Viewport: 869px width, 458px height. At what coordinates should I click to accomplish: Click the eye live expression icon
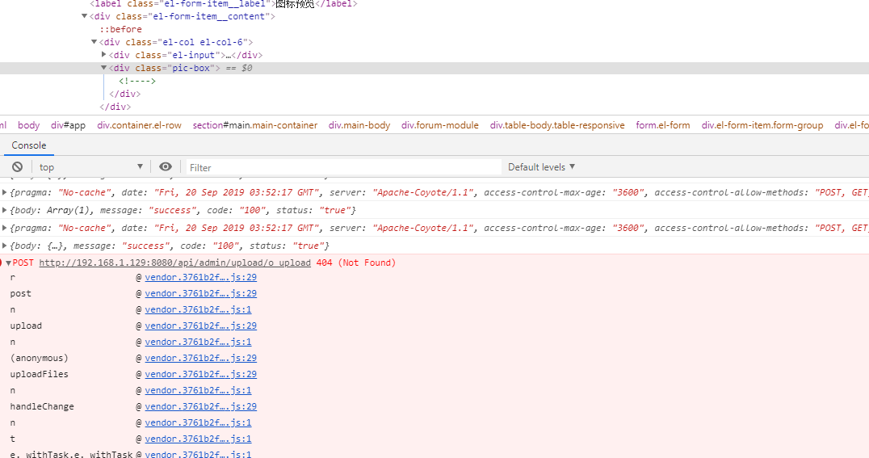coord(166,167)
